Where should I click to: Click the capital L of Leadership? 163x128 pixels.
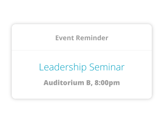click(x=41, y=67)
